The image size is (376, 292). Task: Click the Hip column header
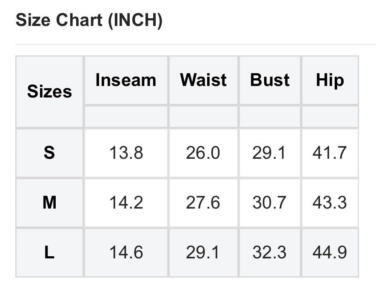click(330, 80)
